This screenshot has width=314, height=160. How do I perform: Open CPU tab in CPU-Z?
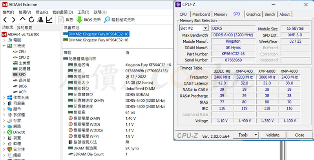pyautogui.click(x=183, y=14)
